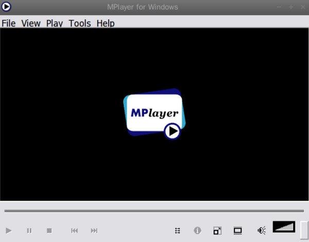
Task: Toggle compact mode with the resize icon
Action: click(x=217, y=231)
